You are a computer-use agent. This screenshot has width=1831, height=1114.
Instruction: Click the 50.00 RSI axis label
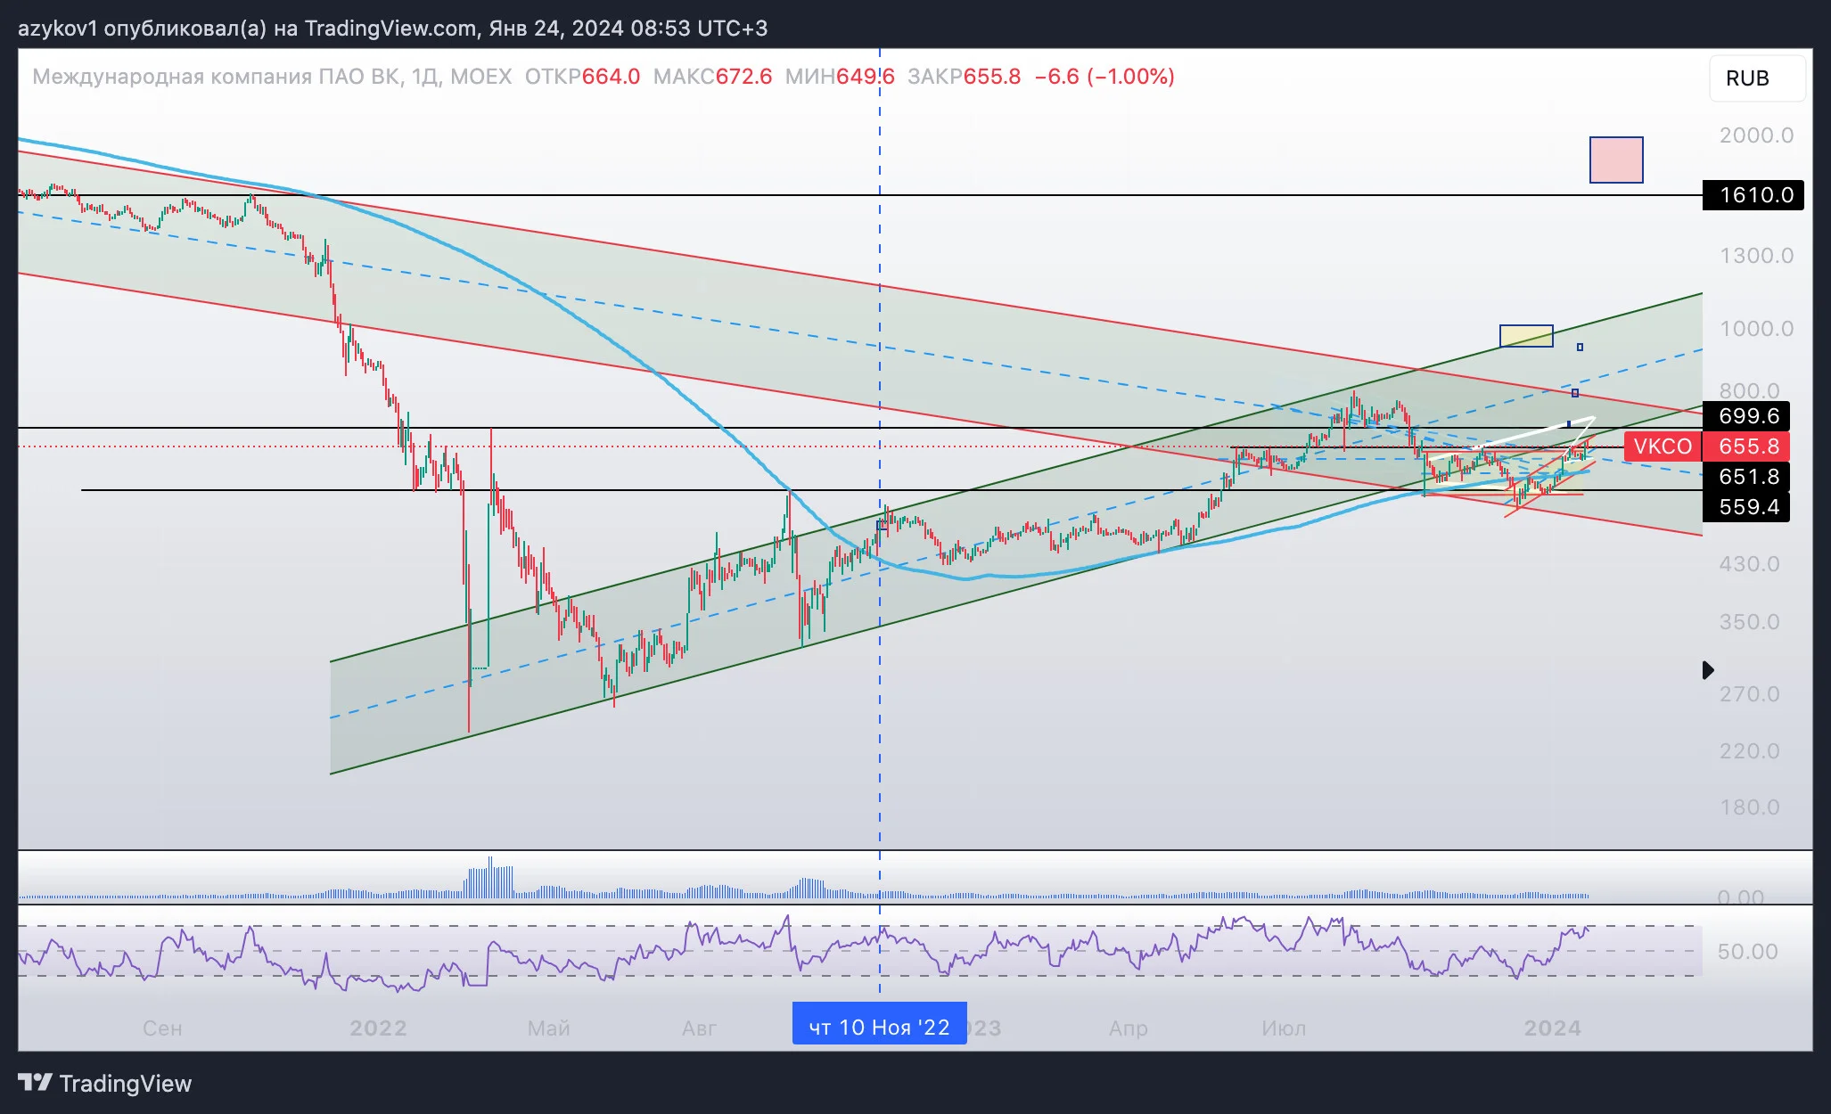1747,952
